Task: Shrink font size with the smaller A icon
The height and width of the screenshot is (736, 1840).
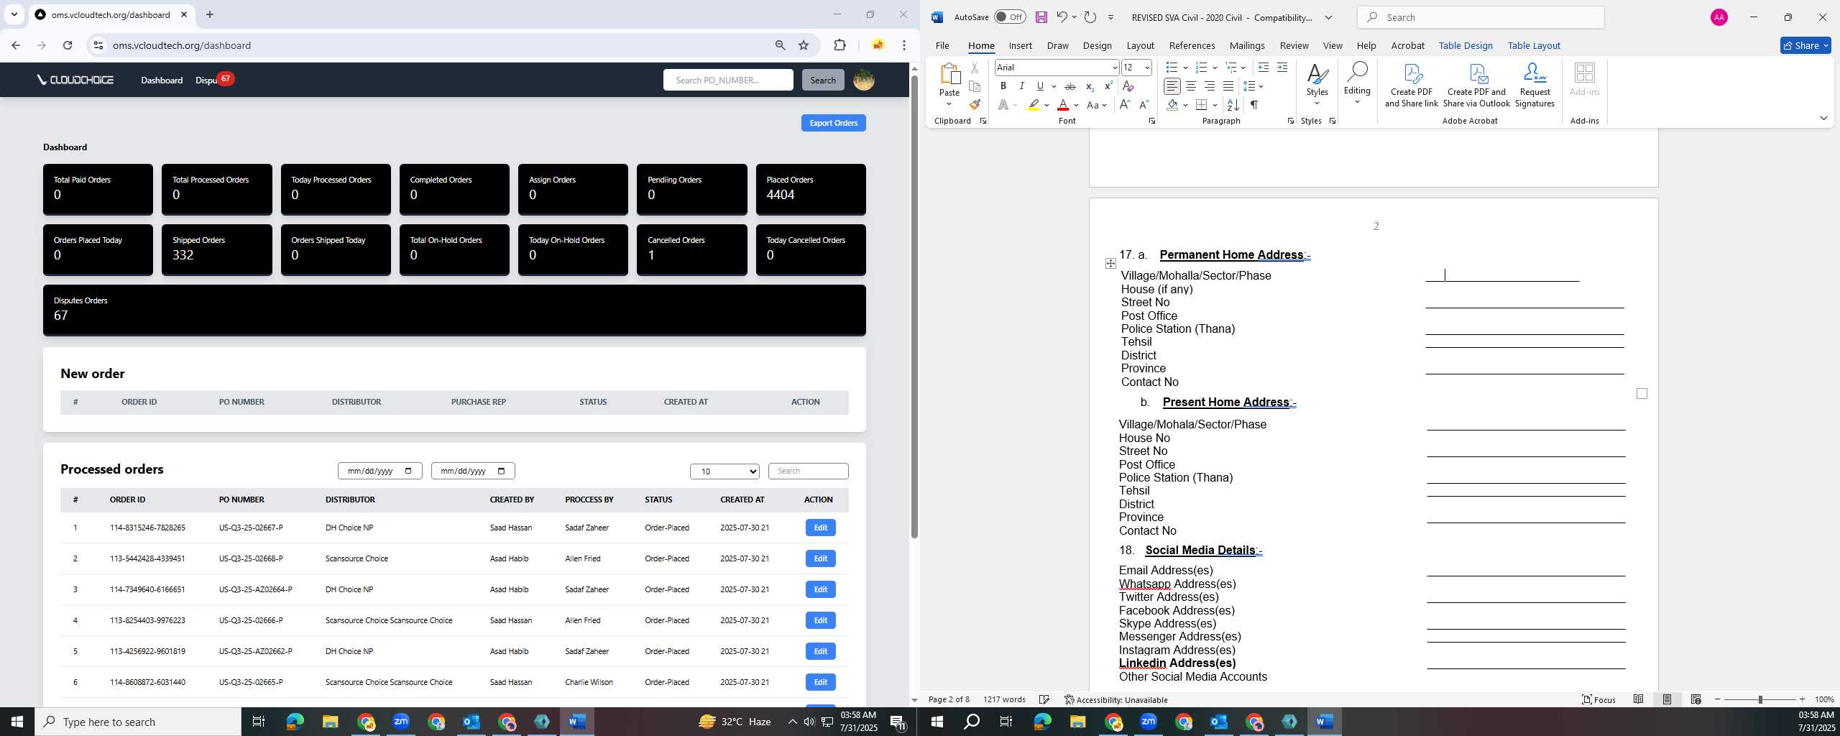Action: click(1144, 105)
